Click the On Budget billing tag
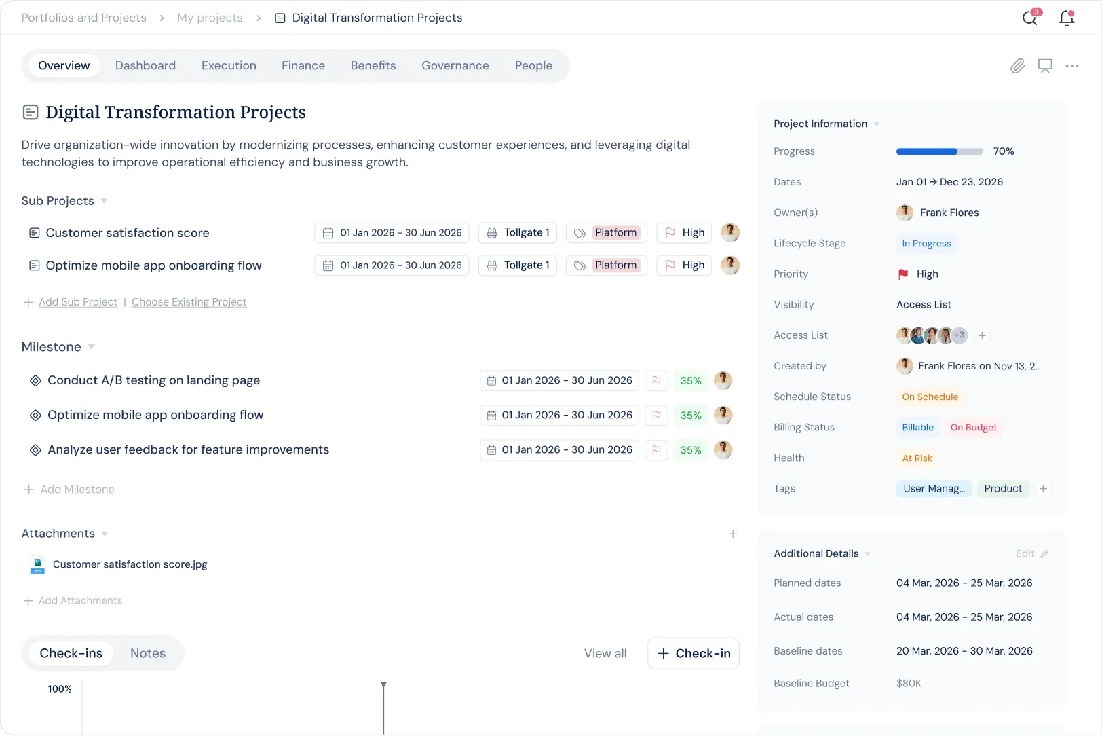 coord(973,428)
